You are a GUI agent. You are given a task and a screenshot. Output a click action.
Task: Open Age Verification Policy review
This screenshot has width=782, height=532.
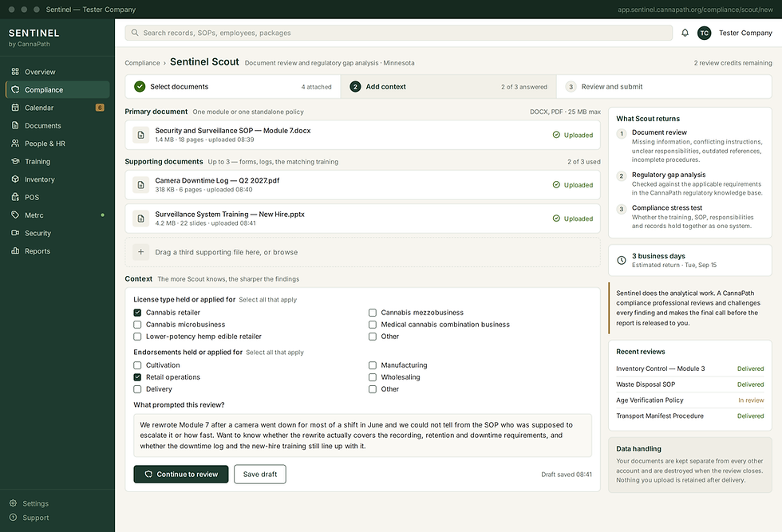pyautogui.click(x=689, y=400)
